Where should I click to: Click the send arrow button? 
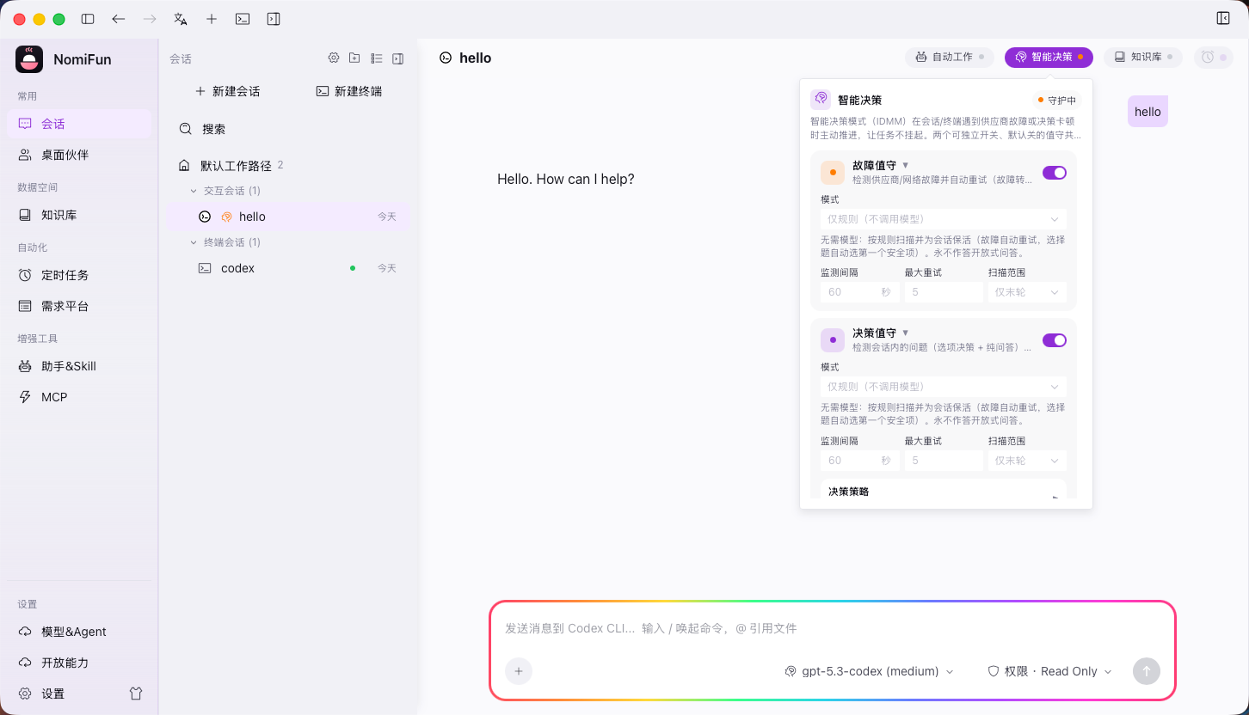[x=1146, y=671]
